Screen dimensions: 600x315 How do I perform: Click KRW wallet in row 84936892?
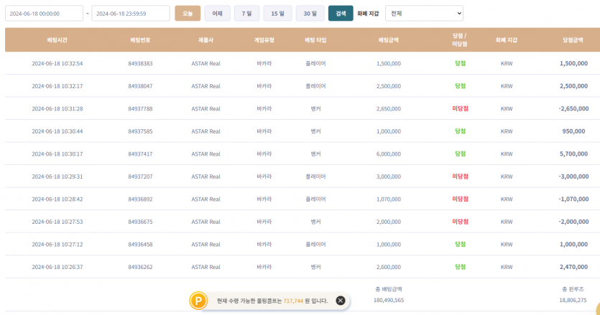coord(507,199)
